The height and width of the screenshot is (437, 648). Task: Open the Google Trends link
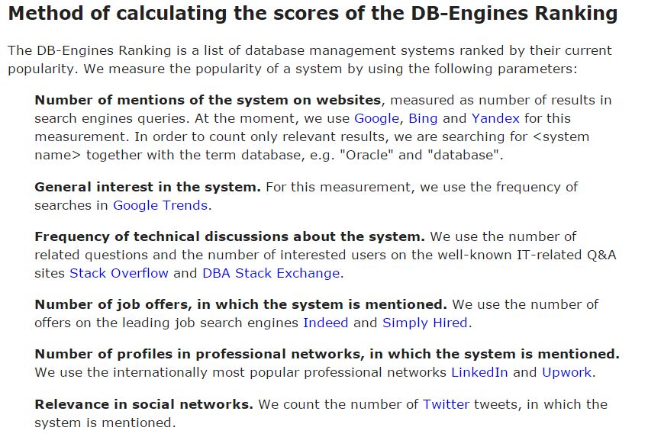pyautogui.click(x=160, y=205)
